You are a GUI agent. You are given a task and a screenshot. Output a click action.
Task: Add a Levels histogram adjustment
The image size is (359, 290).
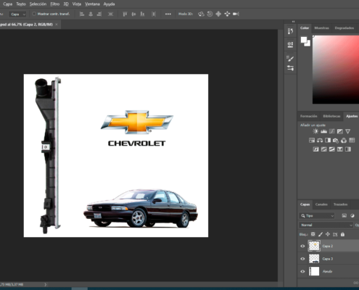[323, 131]
